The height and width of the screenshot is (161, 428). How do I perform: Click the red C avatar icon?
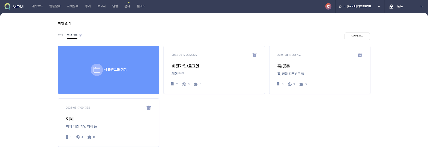[x=328, y=6]
